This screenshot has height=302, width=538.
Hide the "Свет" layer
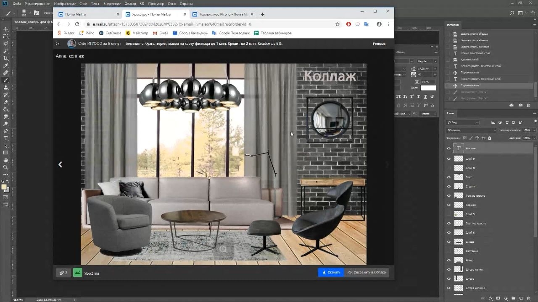(448, 177)
